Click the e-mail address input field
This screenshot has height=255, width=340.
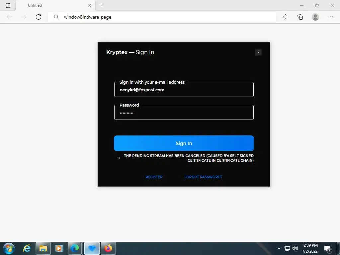[x=184, y=90]
